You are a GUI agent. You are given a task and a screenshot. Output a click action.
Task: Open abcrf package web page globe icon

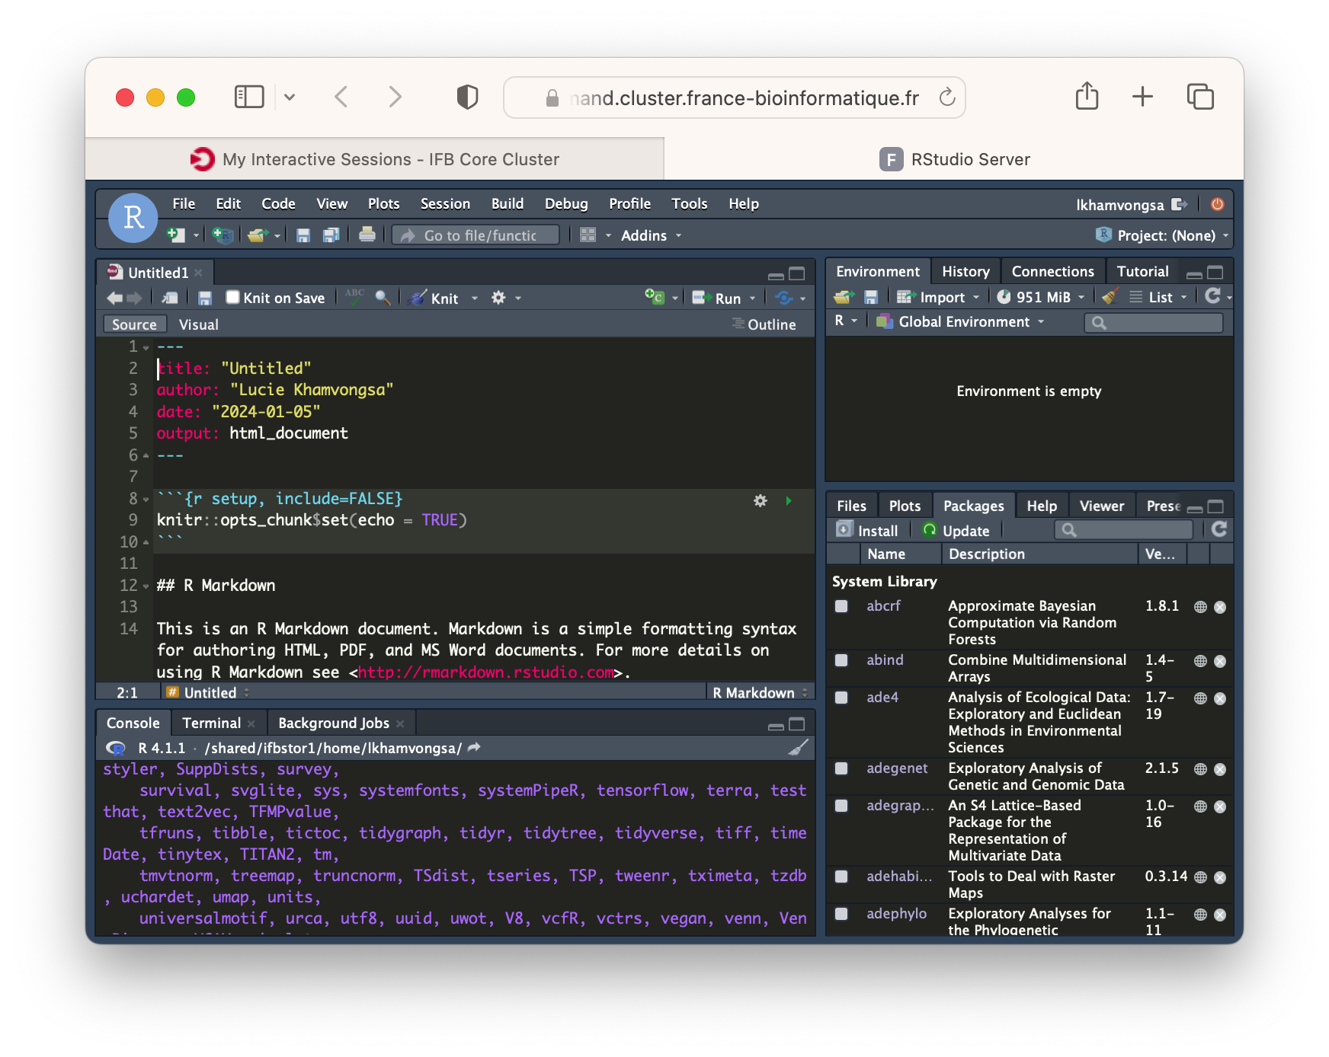tap(1200, 607)
